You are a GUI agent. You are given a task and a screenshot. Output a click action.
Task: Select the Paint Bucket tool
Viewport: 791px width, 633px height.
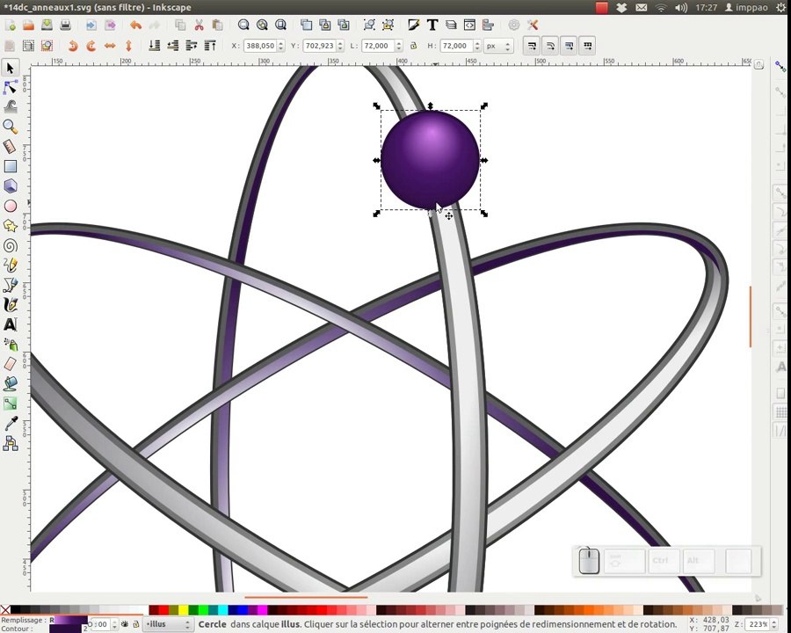10,383
